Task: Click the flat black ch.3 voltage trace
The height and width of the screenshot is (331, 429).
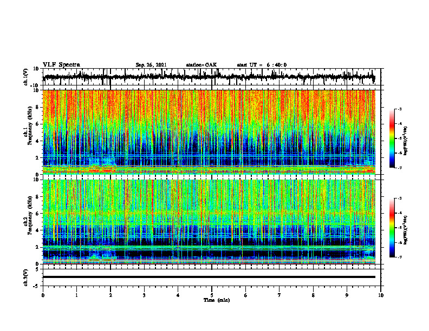Action: [209, 277]
